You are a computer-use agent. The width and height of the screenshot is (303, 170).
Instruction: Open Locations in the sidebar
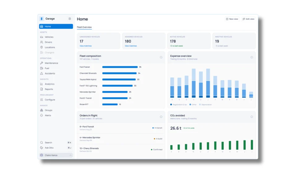(x=56, y=47)
